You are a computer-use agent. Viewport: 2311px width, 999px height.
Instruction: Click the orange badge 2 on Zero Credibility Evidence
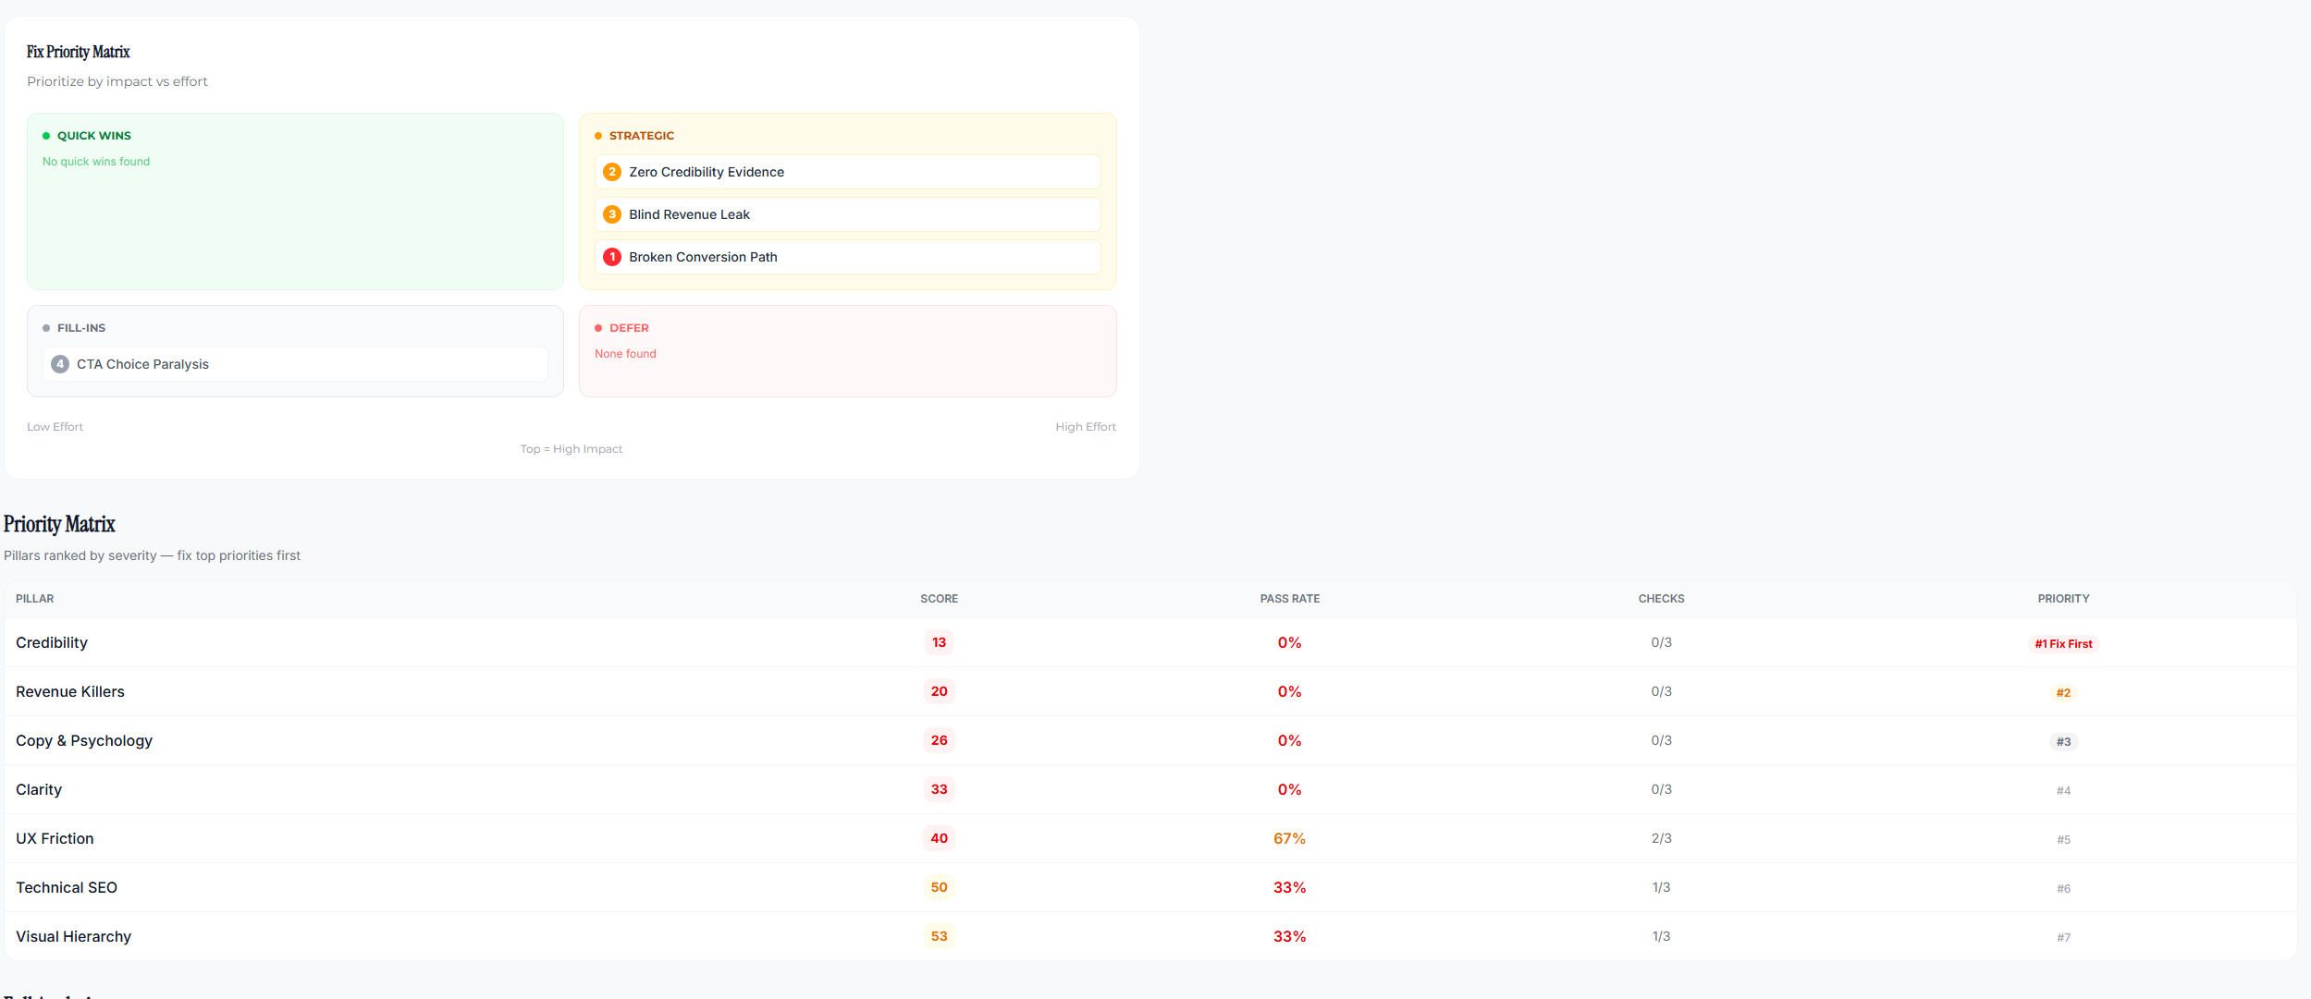pyautogui.click(x=611, y=171)
